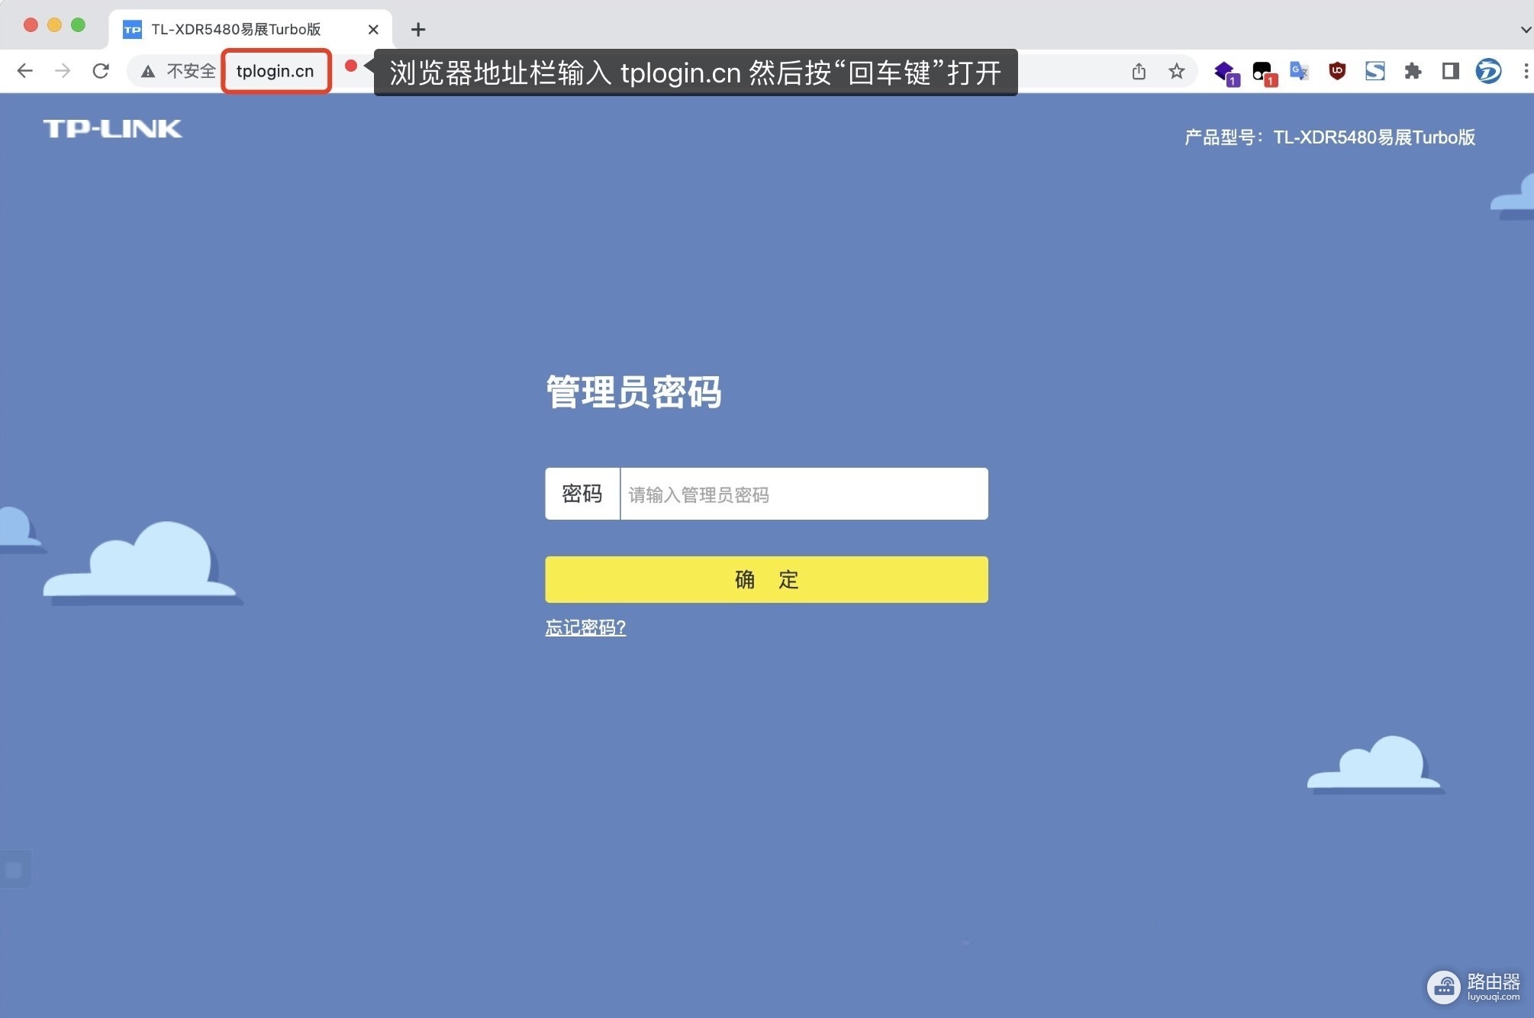Open the purple extension with badge 1

pyautogui.click(x=1226, y=73)
